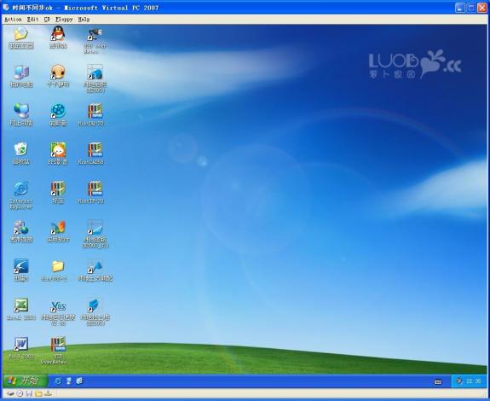This screenshot has width=490, height=401.
Task: Select the orange headphones music player icon
Action: [58, 76]
